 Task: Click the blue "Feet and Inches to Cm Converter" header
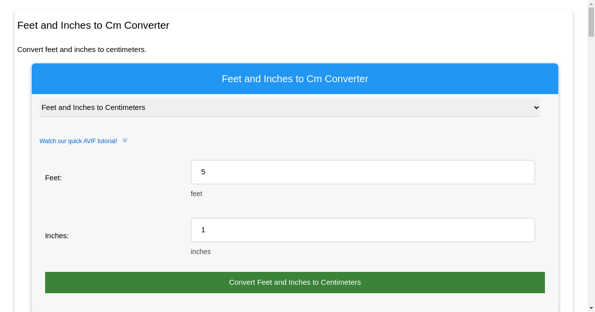coord(295,79)
